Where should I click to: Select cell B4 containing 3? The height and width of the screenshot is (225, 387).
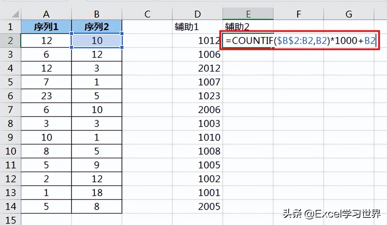97,68
